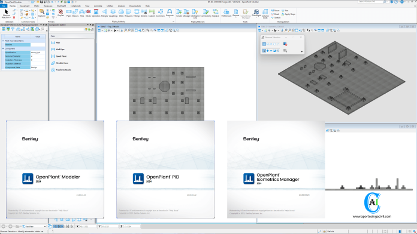Collapse the Component properties section
The image size is (417, 234).
[3, 49]
